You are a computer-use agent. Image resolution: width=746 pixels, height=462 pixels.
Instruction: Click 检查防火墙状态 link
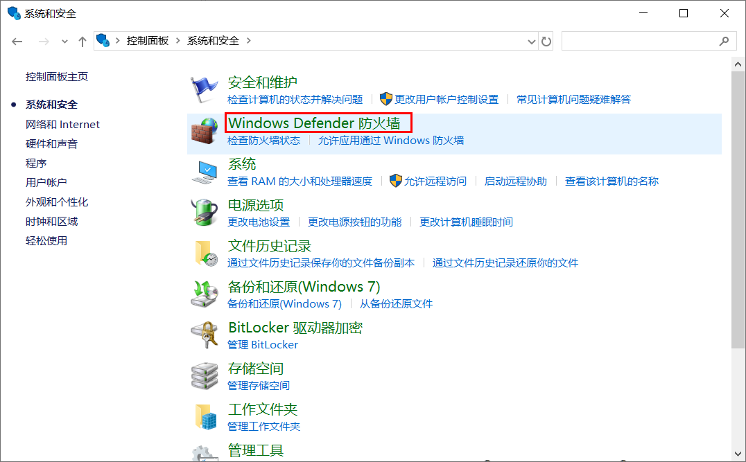click(264, 140)
